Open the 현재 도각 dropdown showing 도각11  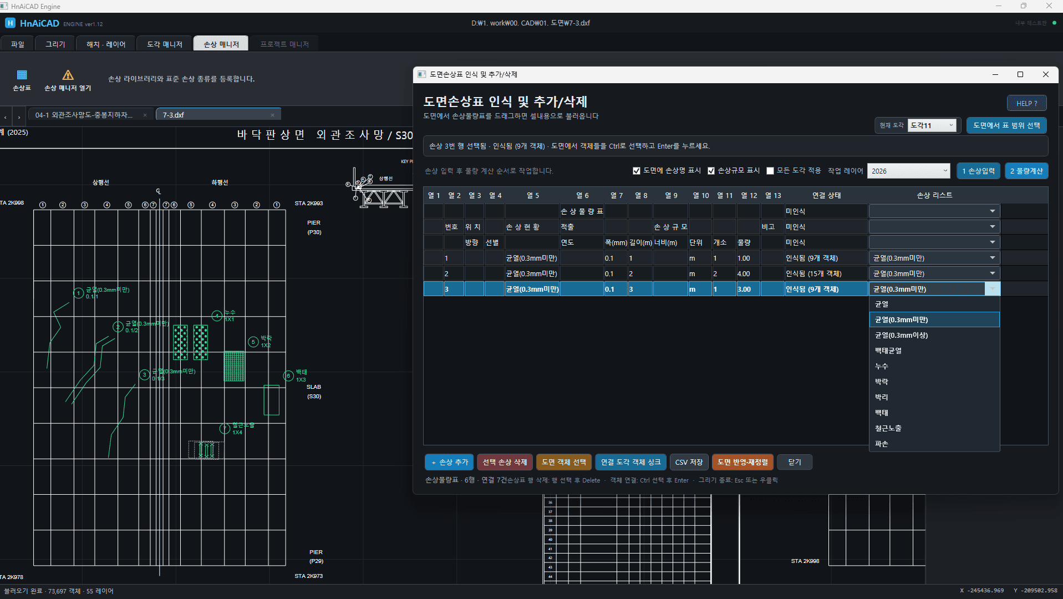(x=932, y=125)
